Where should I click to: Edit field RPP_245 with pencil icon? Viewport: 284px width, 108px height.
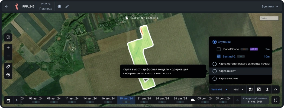67,6
